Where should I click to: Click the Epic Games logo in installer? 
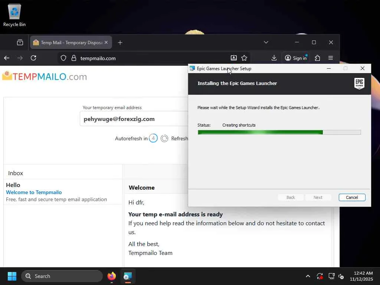tap(359, 83)
